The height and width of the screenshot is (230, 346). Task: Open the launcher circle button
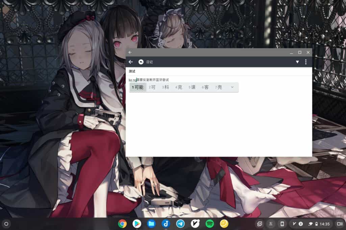6,224
